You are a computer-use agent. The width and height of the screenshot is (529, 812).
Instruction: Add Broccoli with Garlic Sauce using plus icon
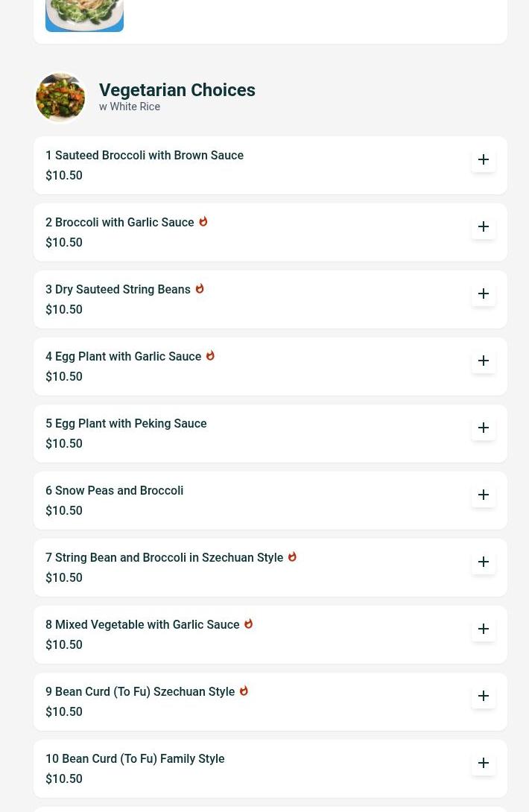tap(483, 226)
